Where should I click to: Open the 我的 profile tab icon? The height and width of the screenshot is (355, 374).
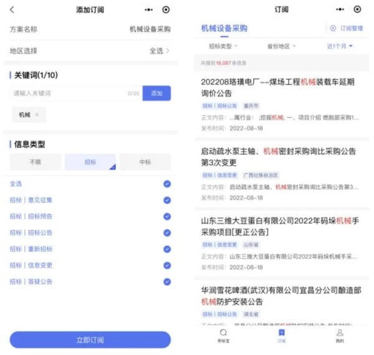click(340, 335)
